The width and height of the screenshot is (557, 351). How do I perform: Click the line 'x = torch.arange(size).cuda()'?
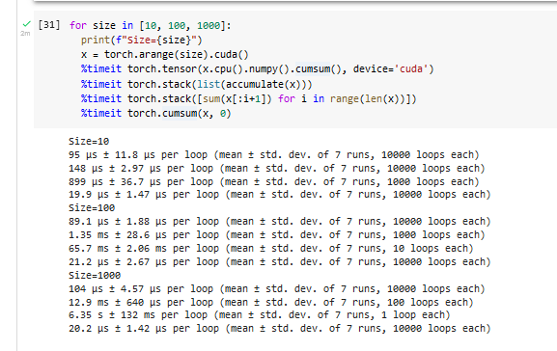[165, 54]
